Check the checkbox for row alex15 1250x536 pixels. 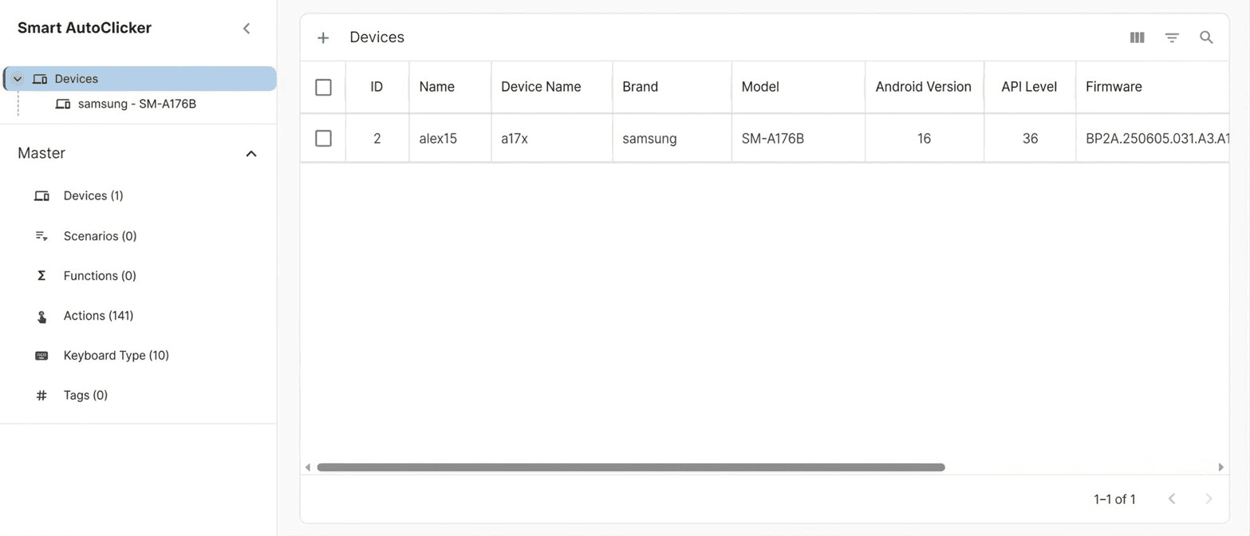[323, 139]
